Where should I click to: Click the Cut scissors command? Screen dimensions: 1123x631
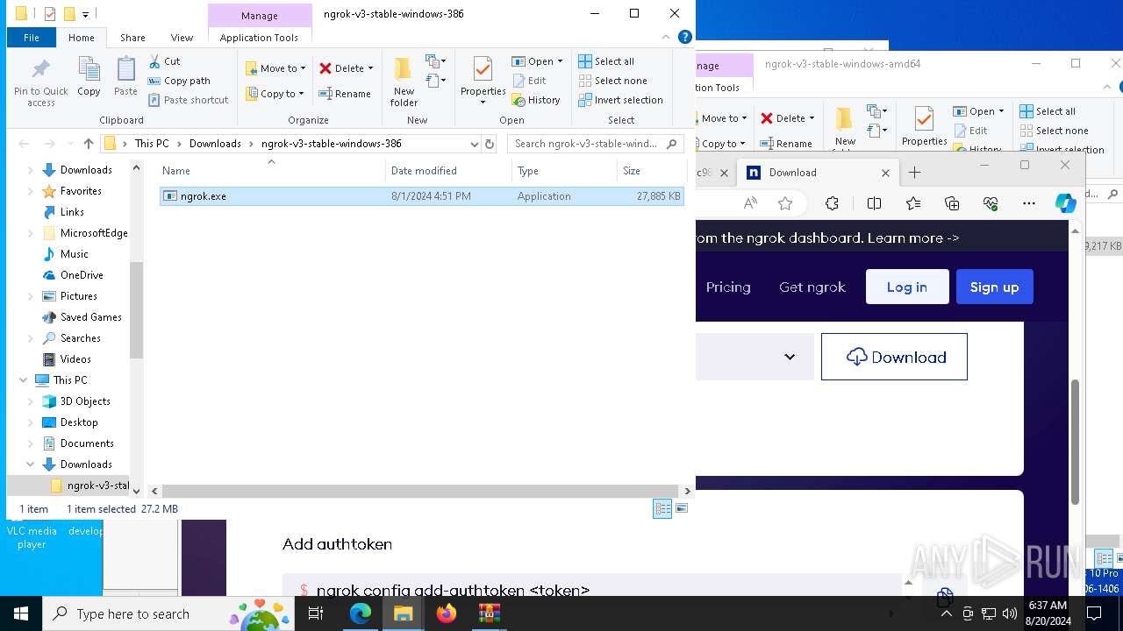pos(164,61)
